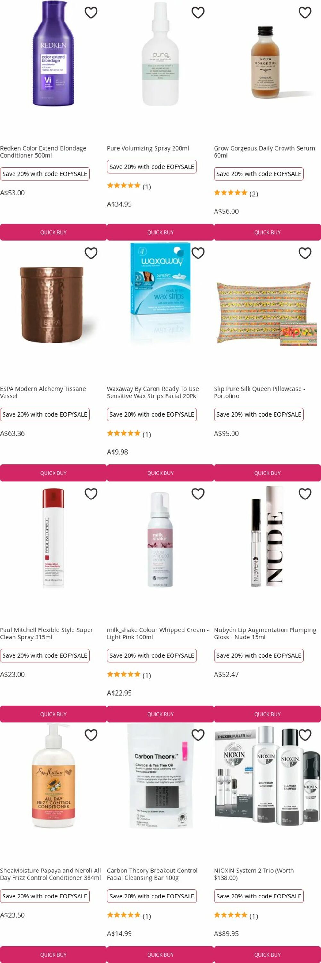
Task: Favorite the Pure Volumizing Spray heart icon
Action: point(198,12)
